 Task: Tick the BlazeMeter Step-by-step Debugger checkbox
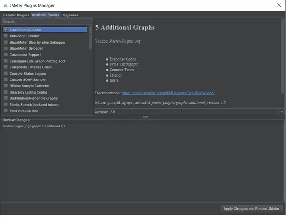tap(6, 42)
